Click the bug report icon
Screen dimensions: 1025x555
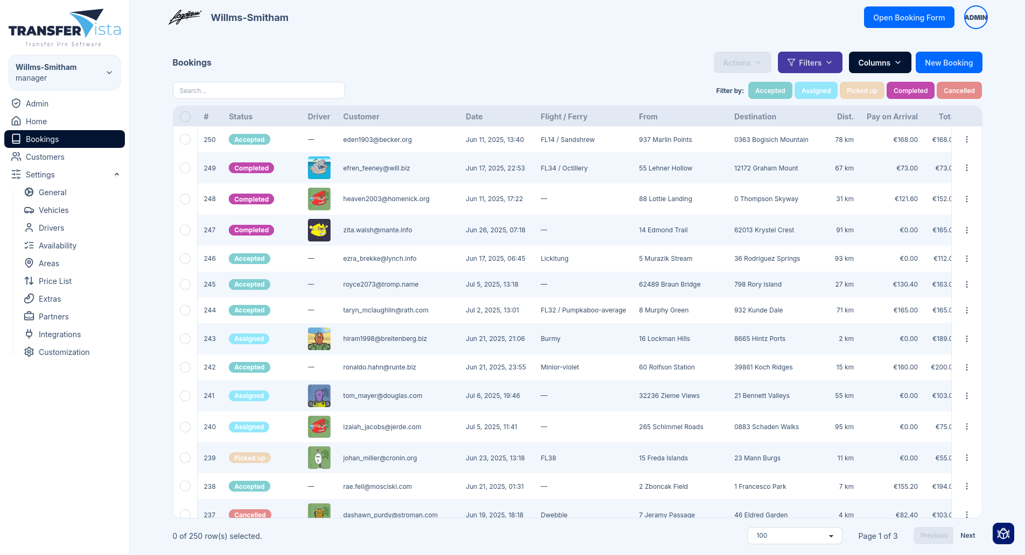[x=1003, y=533]
